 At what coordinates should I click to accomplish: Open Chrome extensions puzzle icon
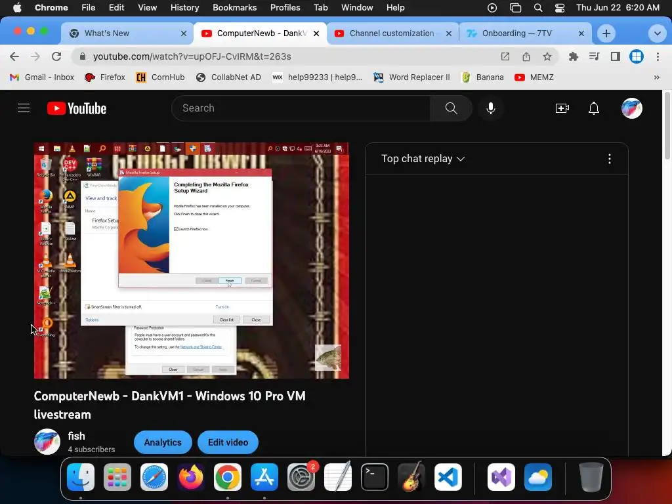tap(573, 56)
